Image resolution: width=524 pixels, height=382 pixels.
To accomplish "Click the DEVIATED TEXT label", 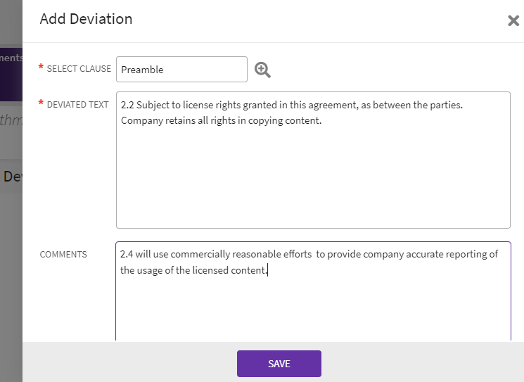I will point(77,105).
